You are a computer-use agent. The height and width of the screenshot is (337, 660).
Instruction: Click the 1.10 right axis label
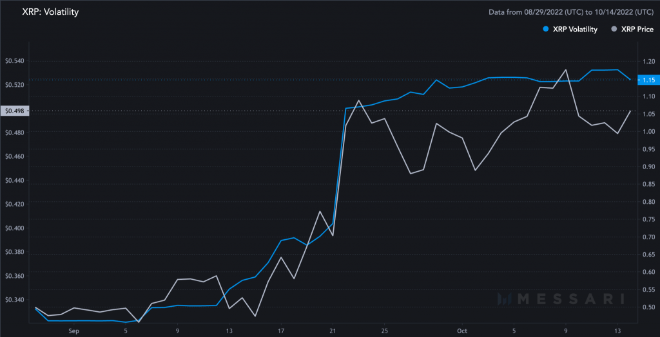(648, 96)
